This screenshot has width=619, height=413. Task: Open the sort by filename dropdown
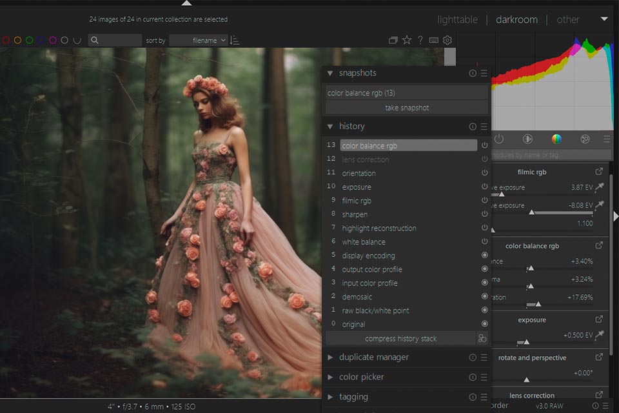click(199, 40)
